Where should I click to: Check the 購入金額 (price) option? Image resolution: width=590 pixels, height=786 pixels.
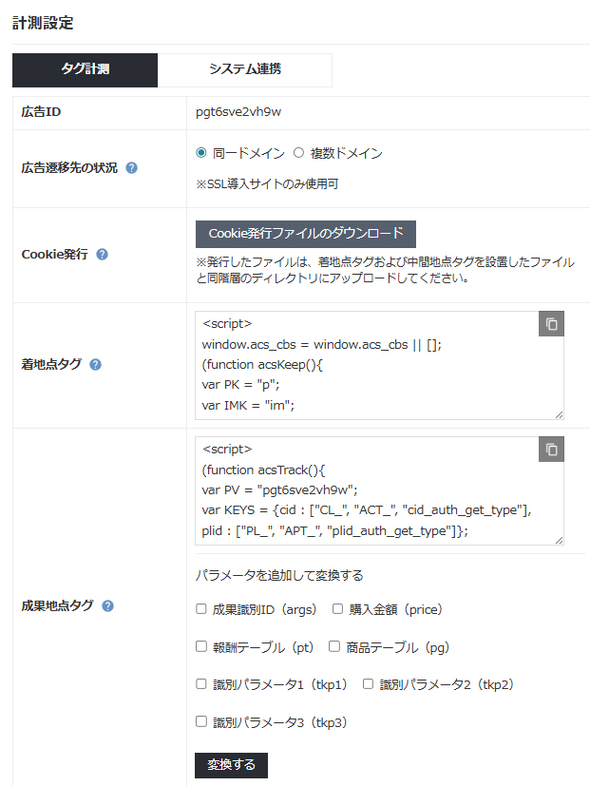[x=336, y=610]
